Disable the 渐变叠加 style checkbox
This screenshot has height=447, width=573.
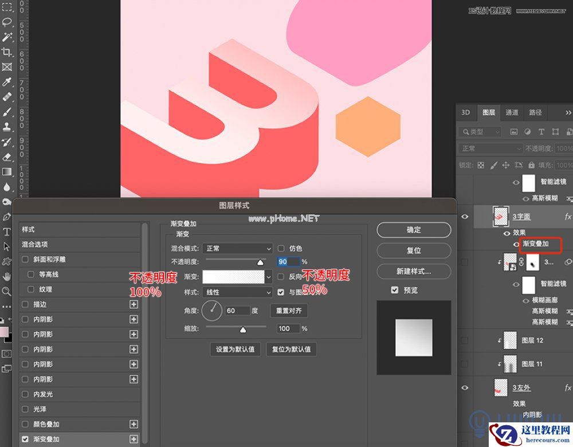[x=25, y=439]
